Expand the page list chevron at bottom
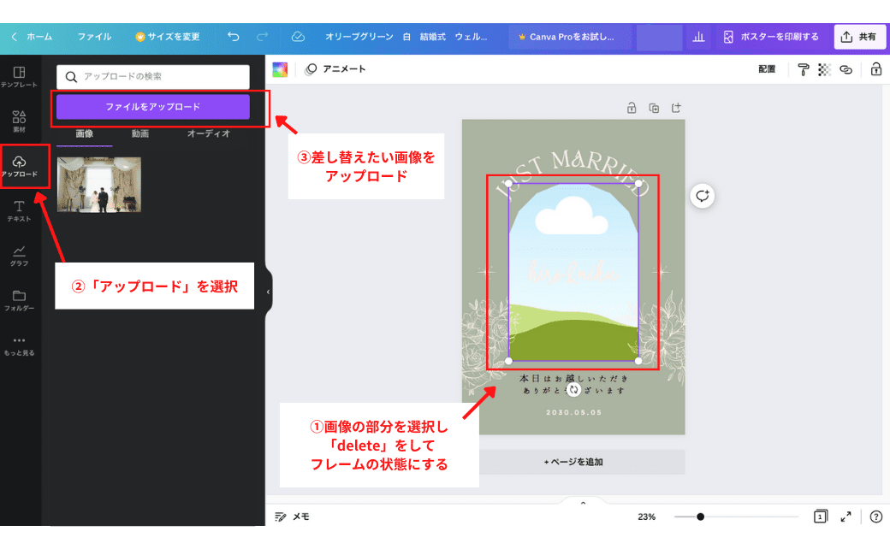Image resolution: width=890 pixels, height=549 pixels. coord(583,502)
